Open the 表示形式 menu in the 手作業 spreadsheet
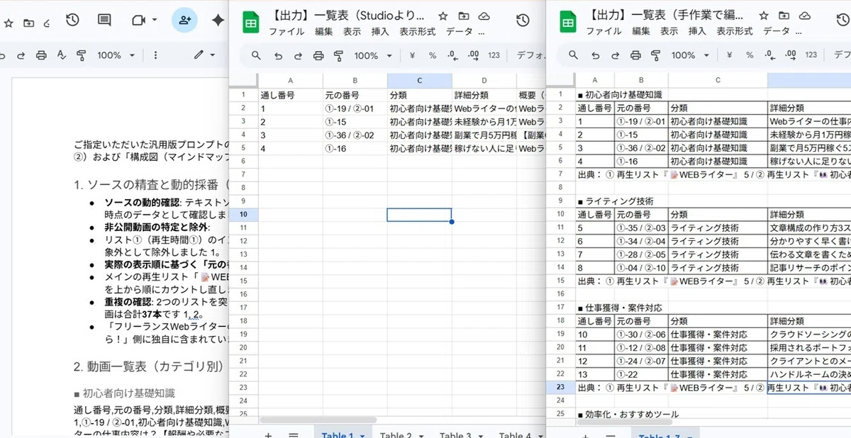 click(735, 31)
